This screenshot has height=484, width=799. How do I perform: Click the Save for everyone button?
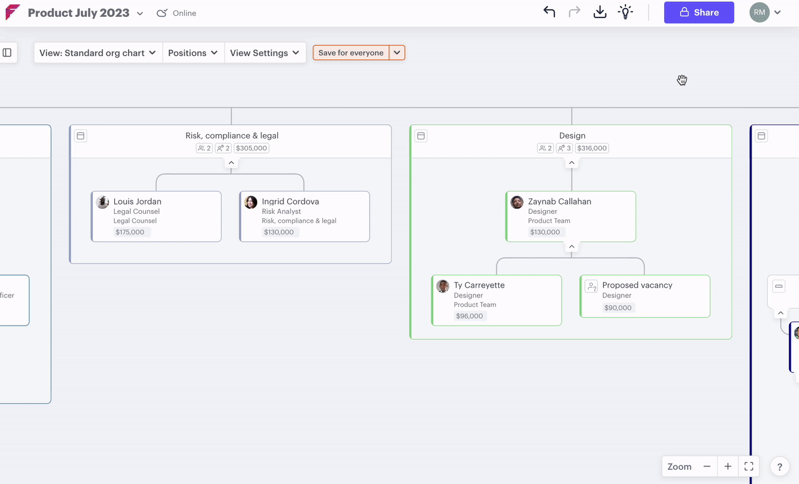pos(351,53)
